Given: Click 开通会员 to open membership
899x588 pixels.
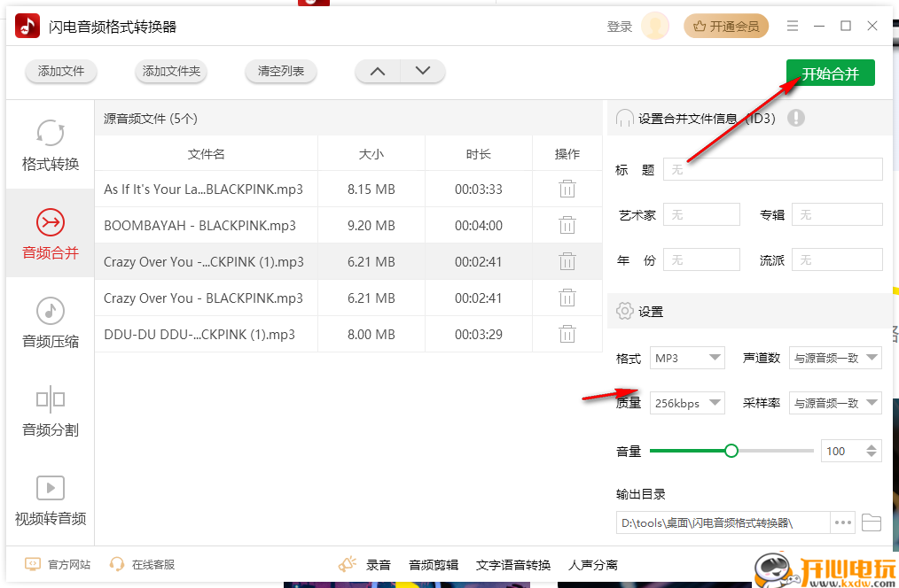Looking at the screenshot, I should point(726,27).
